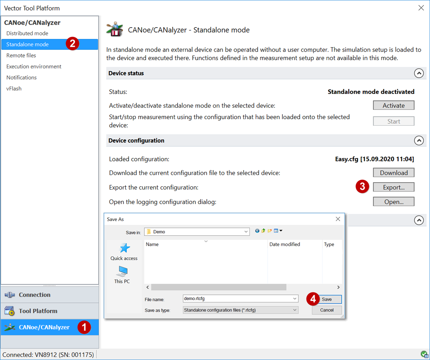Open the Save in folder dropdown

pos(246,232)
